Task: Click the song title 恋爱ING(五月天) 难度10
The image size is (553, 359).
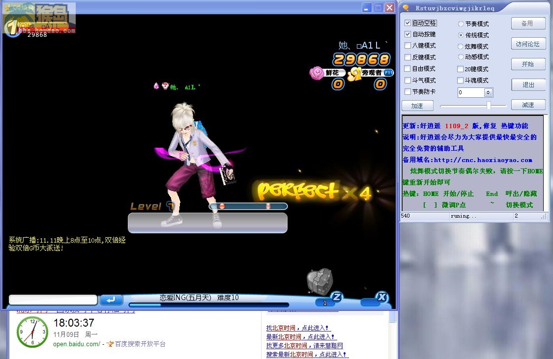Action: [x=199, y=298]
